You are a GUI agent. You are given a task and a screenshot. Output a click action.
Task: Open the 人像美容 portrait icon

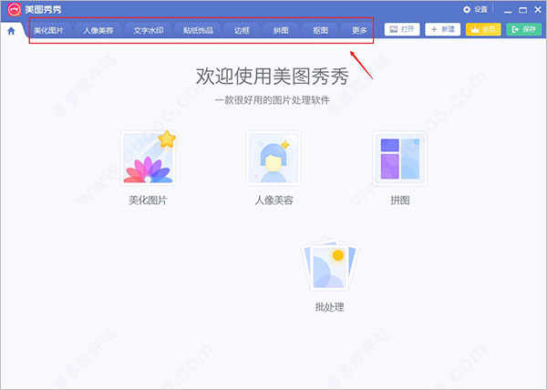tap(273, 159)
